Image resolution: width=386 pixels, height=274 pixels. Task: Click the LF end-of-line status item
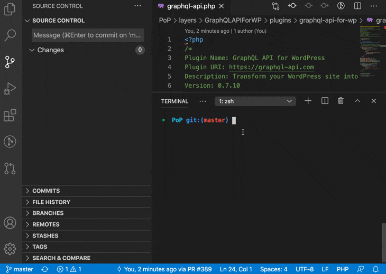[325, 269]
